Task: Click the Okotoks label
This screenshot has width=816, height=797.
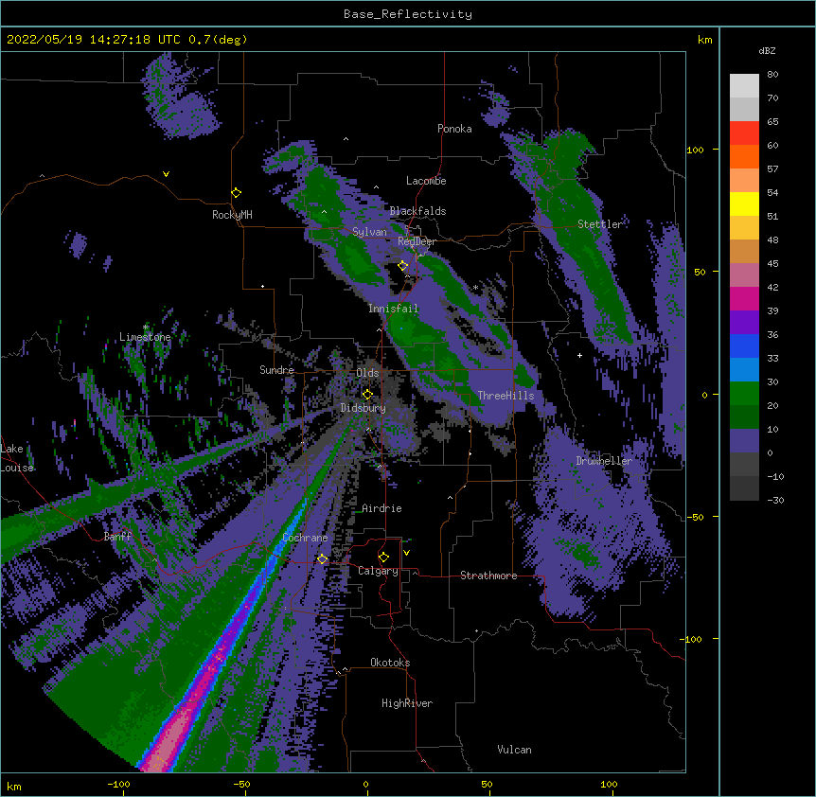Action: point(390,663)
